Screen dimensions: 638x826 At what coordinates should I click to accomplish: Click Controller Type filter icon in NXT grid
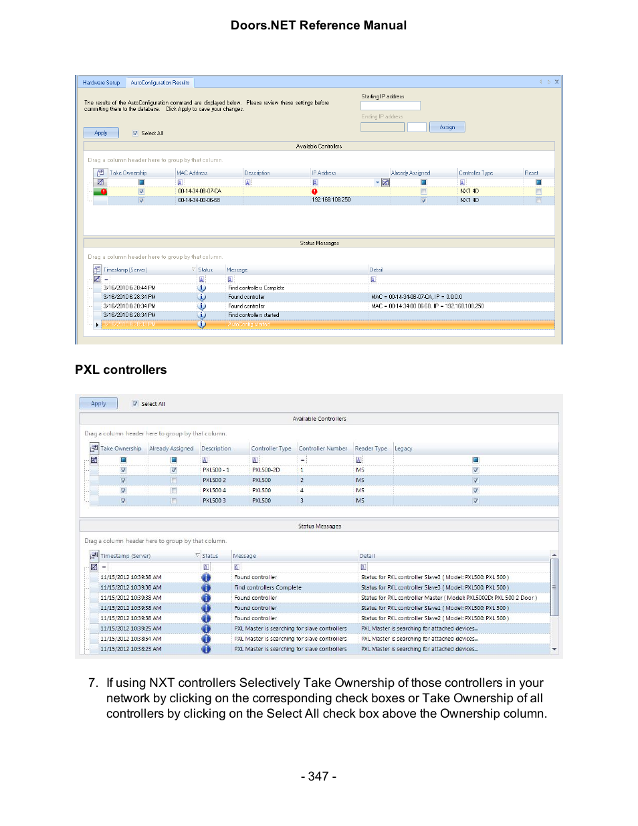(462, 182)
